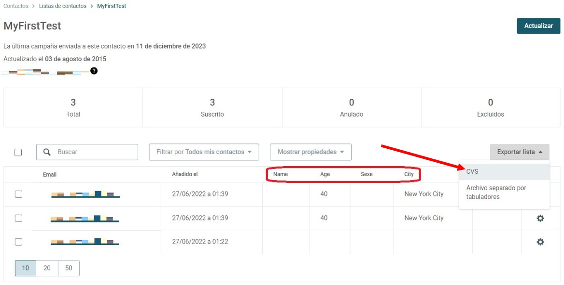Click the magnifying glass search icon
Image resolution: width=564 pixels, height=285 pixels.
[x=47, y=152]
